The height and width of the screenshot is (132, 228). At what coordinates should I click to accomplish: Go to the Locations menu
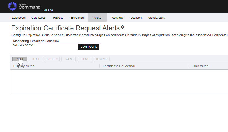[x=137, y=18]
